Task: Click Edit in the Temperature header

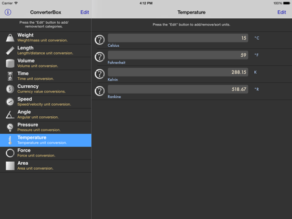Action: [x=282, y=12]
